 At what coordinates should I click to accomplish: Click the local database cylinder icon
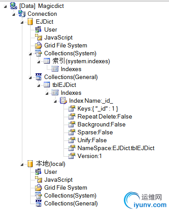pyautogui.click(x=30, y=164)
